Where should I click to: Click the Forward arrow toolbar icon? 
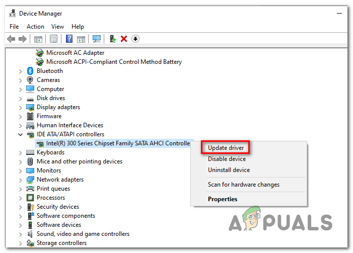23,39
